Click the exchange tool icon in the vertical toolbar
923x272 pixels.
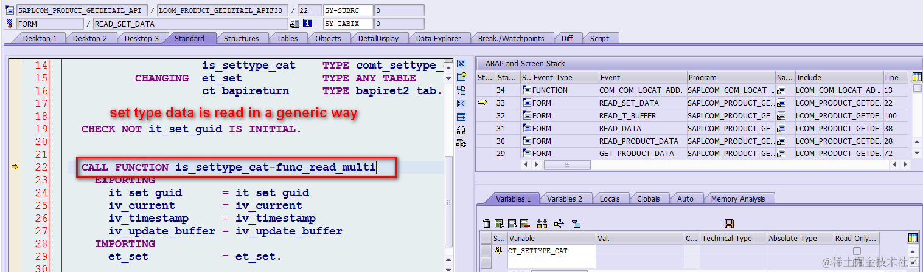click(x=461, y=90)
